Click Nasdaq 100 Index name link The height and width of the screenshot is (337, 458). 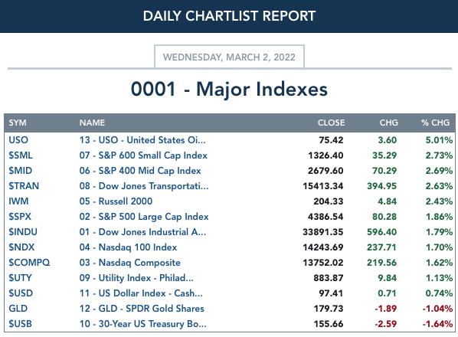(128, 247)
